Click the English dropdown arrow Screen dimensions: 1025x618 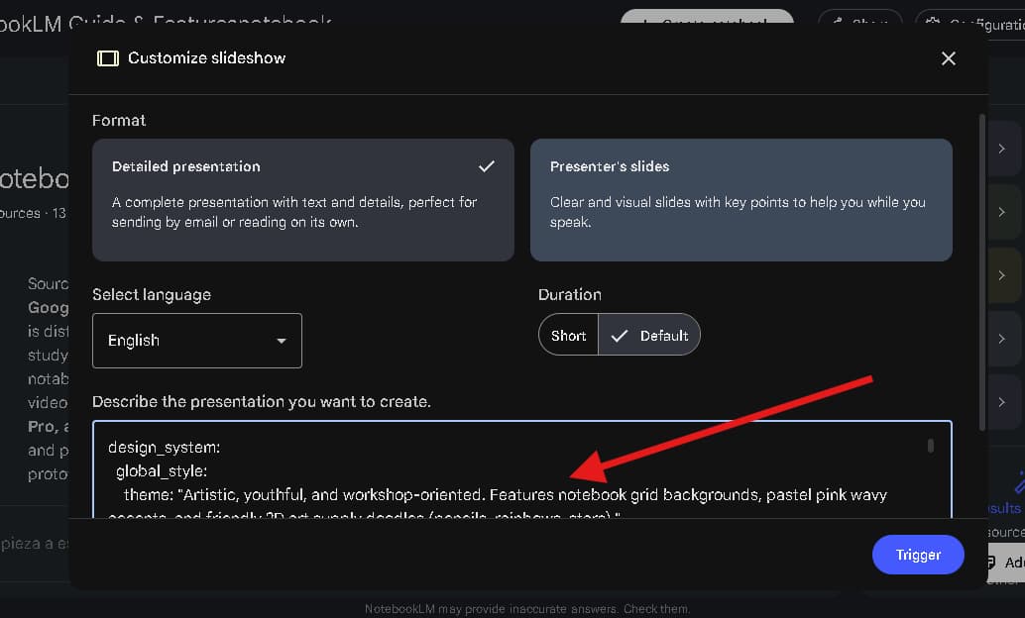pos(282,341)
